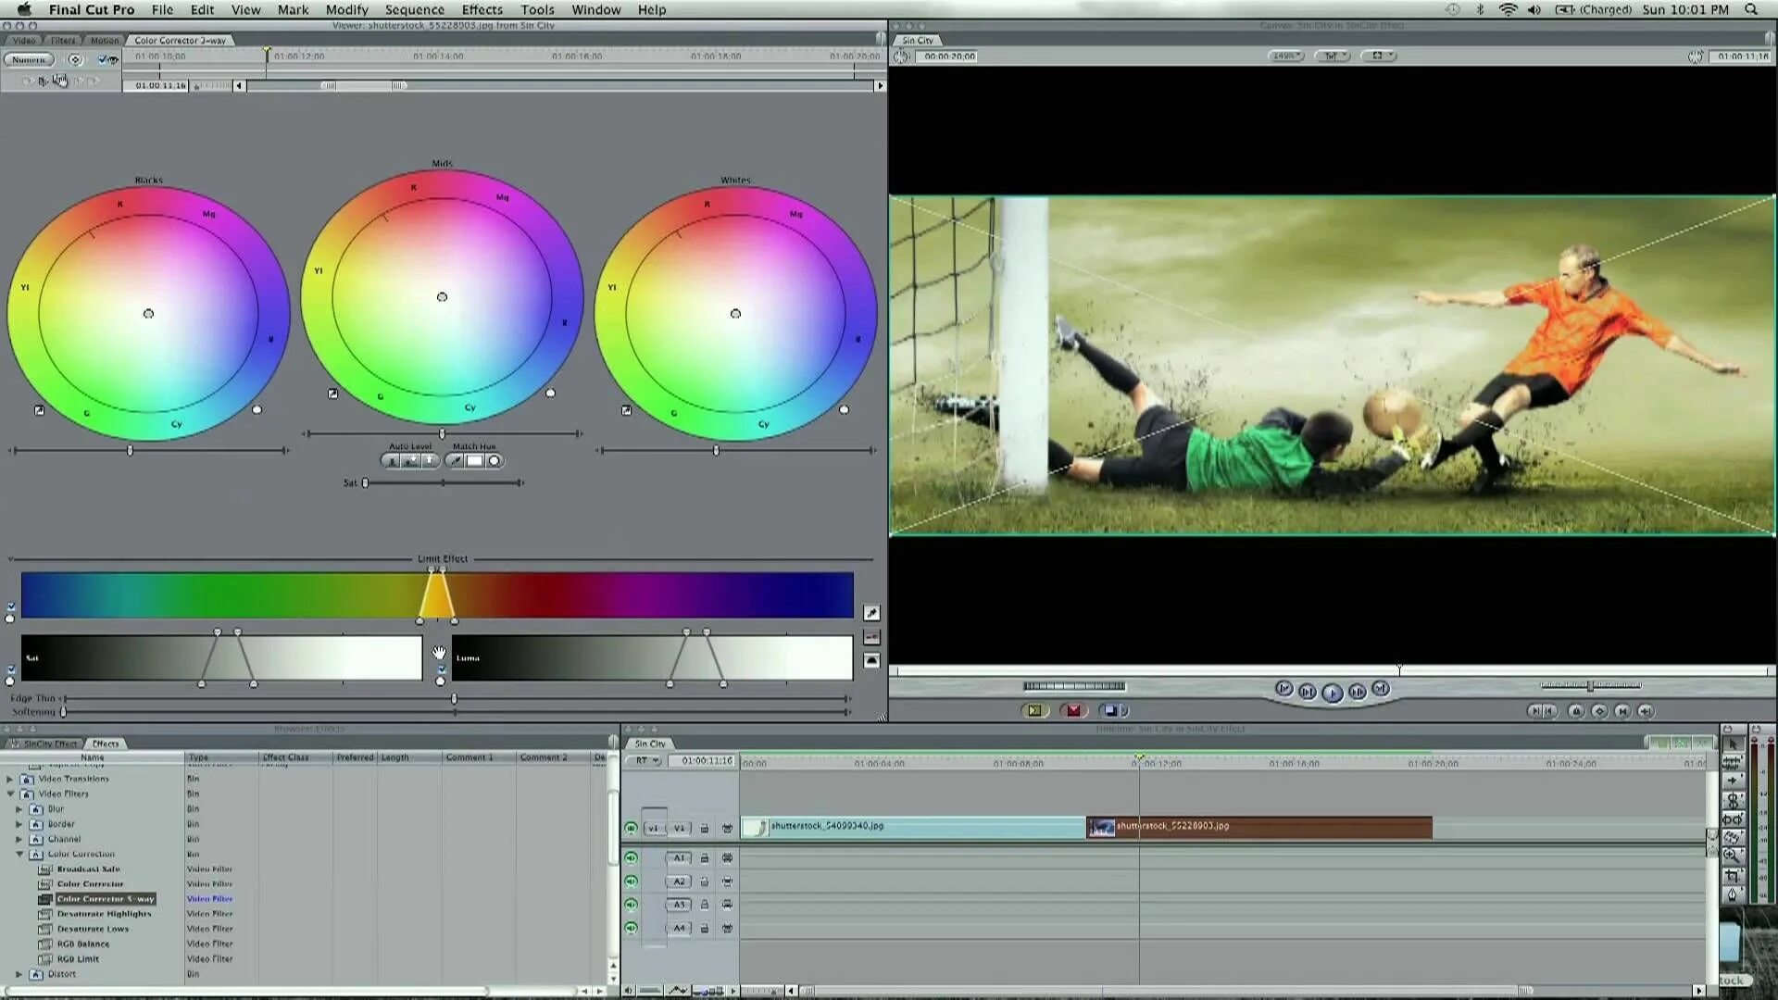Click the Play button in the Canvas
Image resolution: width=1778 pixels, height=1000 pixels.
(1333, 691)
